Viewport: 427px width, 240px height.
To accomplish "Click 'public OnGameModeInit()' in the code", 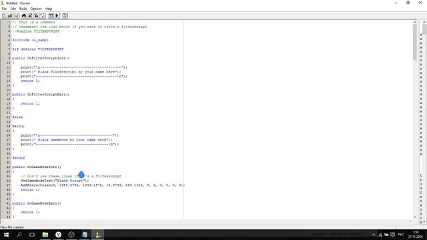I will coord(37,167).
